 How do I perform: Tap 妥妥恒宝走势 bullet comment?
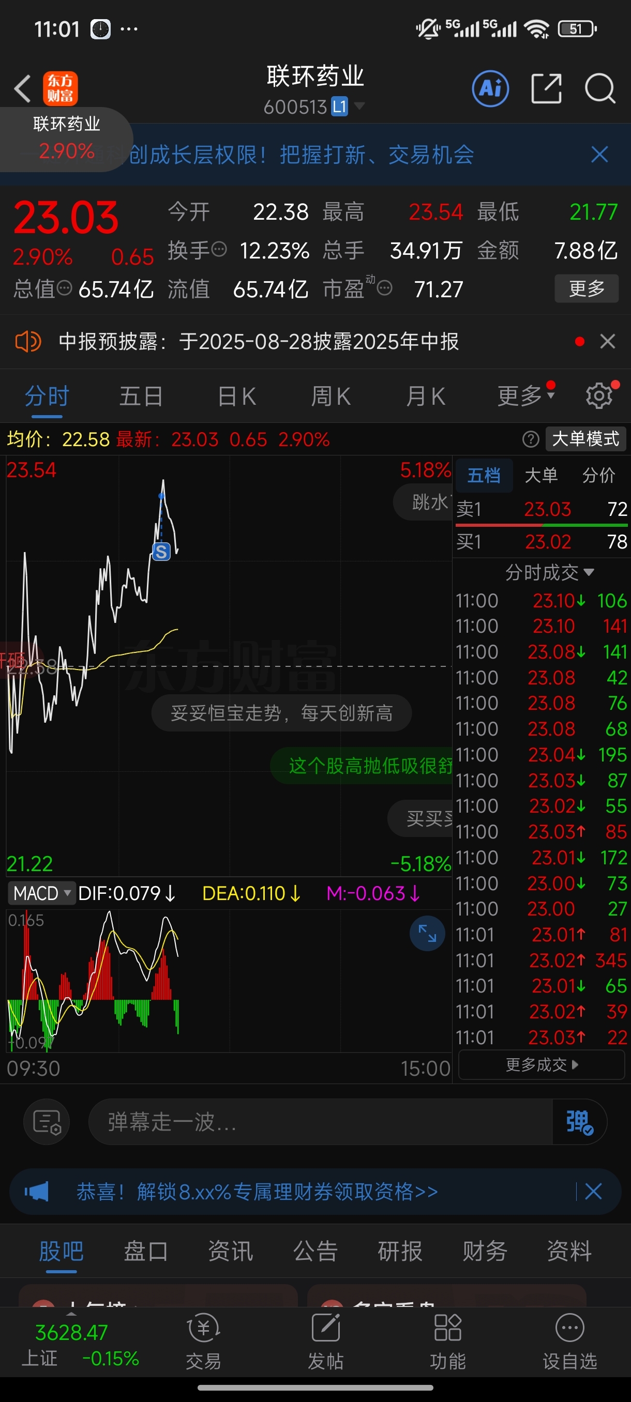(281, 713)
